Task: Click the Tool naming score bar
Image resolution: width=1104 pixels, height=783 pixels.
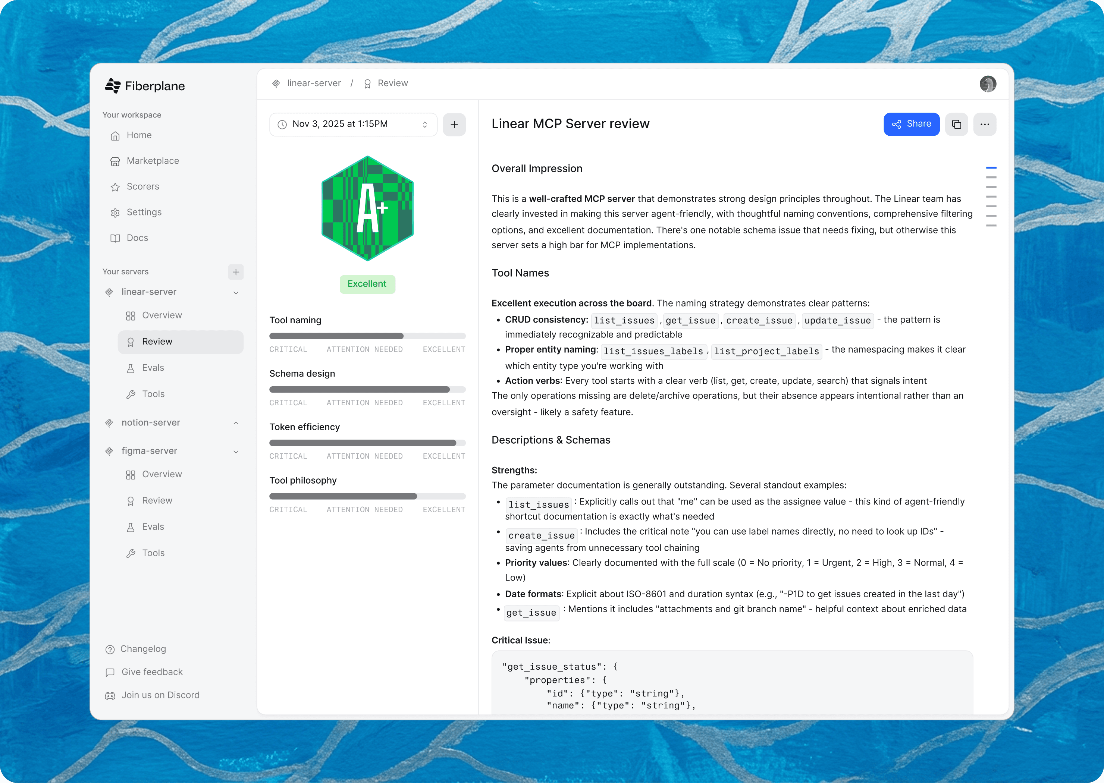Action: (x=367, y=336)
